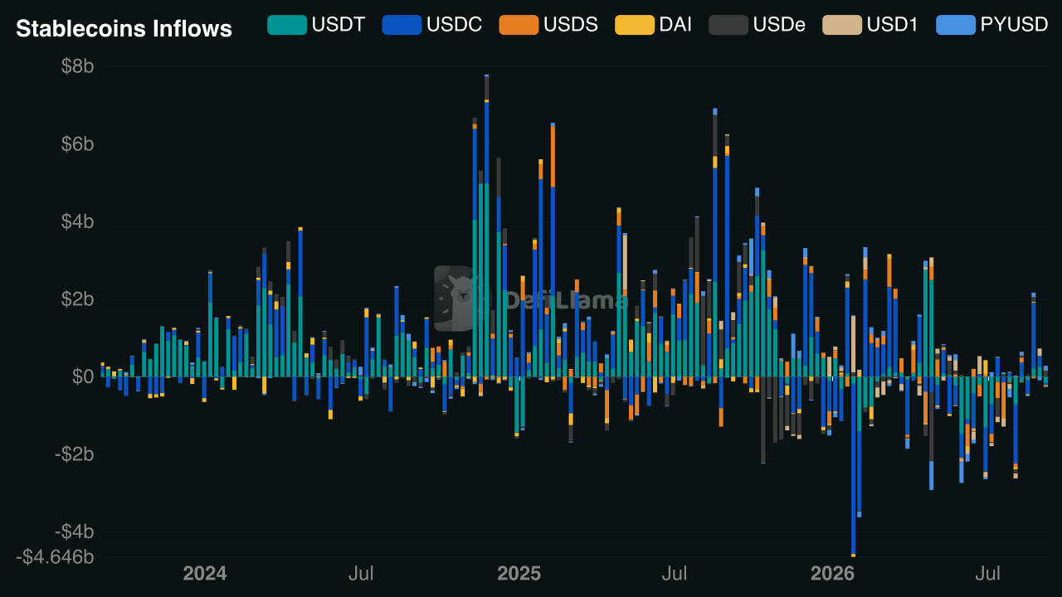This screenshot has height=597, width=1062.
Task: Click the -$4b y-axis label
Action: 75,531
